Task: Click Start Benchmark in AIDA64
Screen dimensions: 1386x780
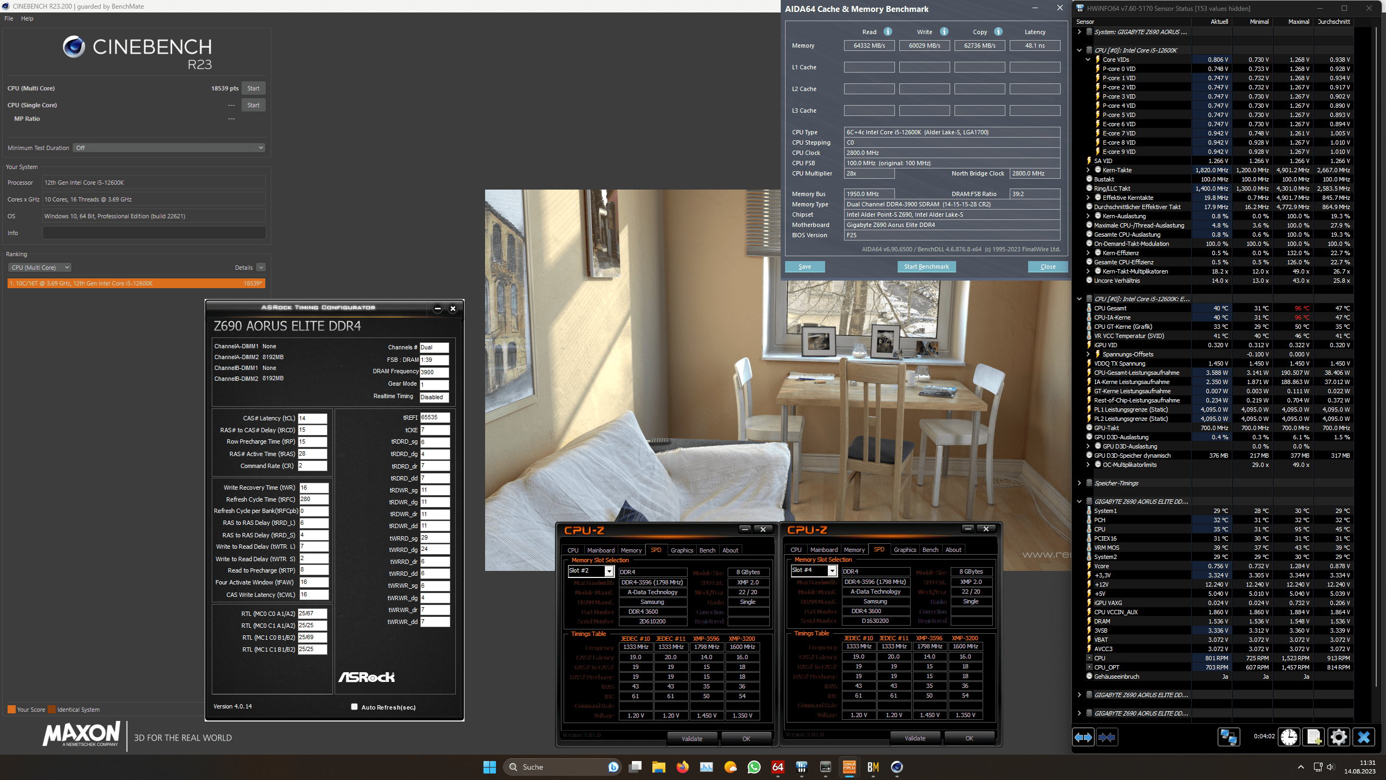Action: [x=926, y=266]
